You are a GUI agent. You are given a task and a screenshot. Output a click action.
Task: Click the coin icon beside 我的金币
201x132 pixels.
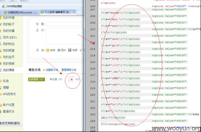point(1,57)
